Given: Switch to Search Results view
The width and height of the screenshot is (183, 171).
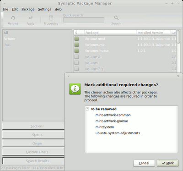Looking at the screenshot, I should tap(33, 161).
